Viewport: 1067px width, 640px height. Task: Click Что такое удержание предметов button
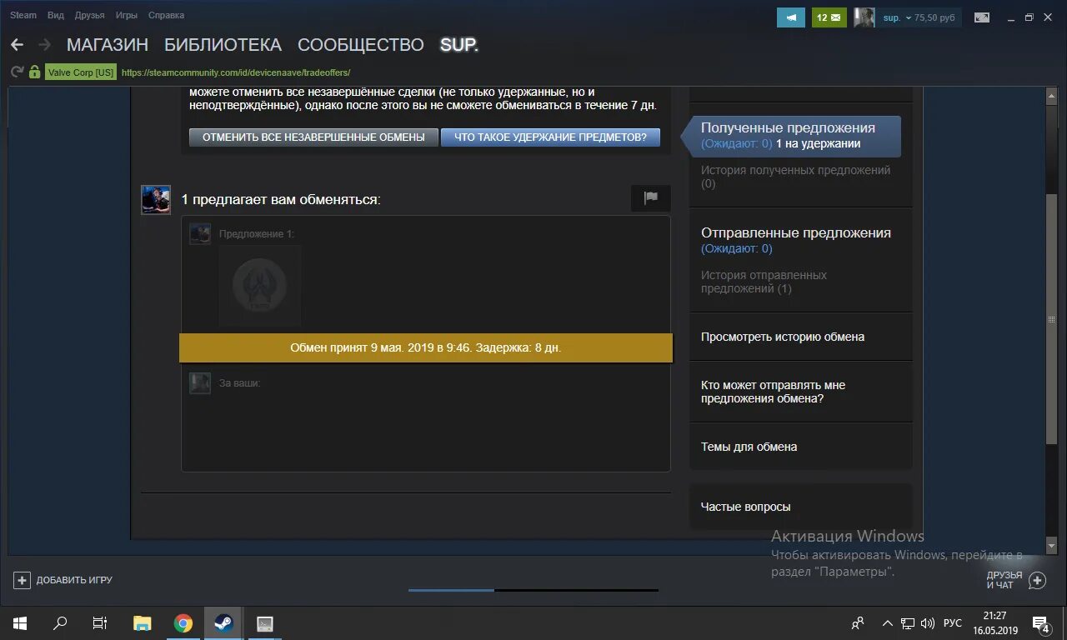coord(550,137)
